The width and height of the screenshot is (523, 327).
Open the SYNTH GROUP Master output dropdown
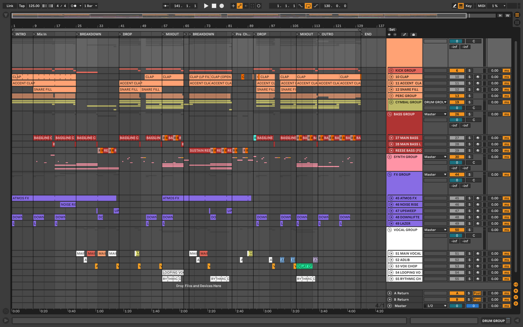click(x=435, y=157)
